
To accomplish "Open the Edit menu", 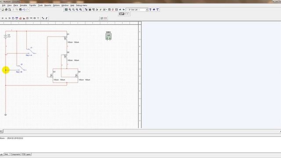I will click(x=4, y=5).
